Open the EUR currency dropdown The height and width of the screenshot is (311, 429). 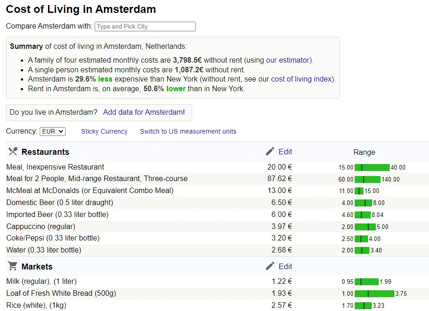click(53, 131)
